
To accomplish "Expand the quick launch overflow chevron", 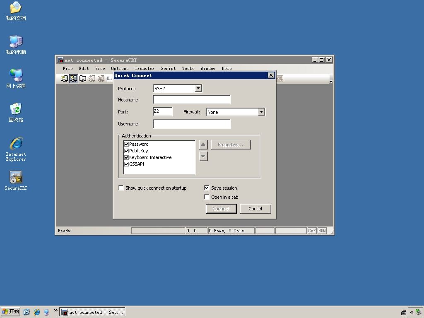I will (56, 311).
